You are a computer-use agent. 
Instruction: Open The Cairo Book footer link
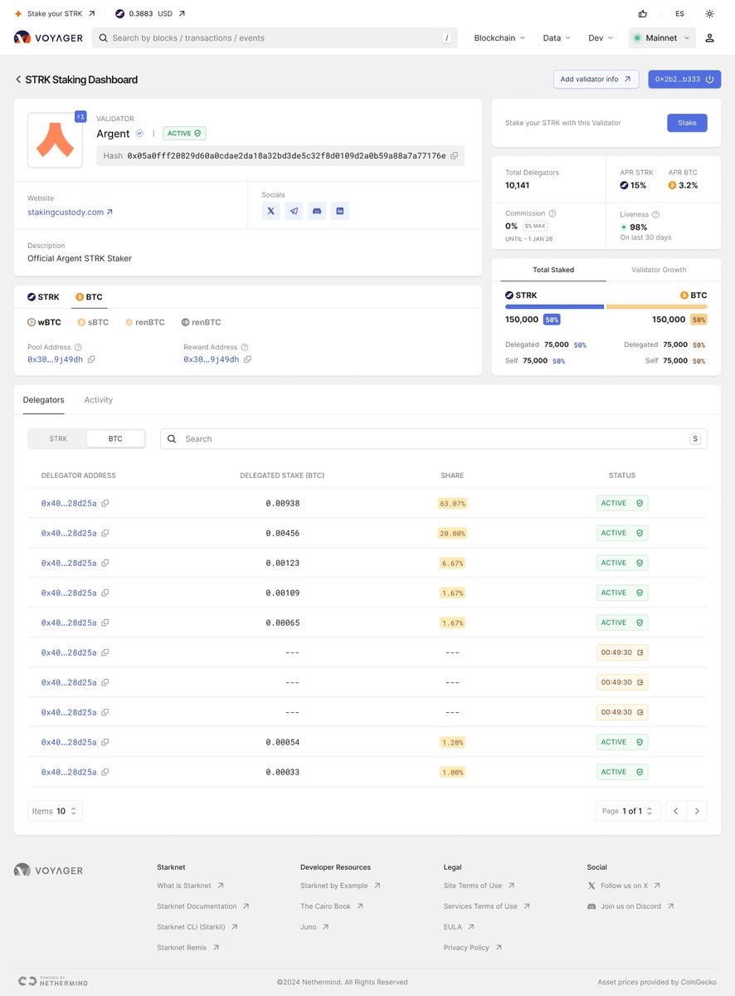click(332, 906)
